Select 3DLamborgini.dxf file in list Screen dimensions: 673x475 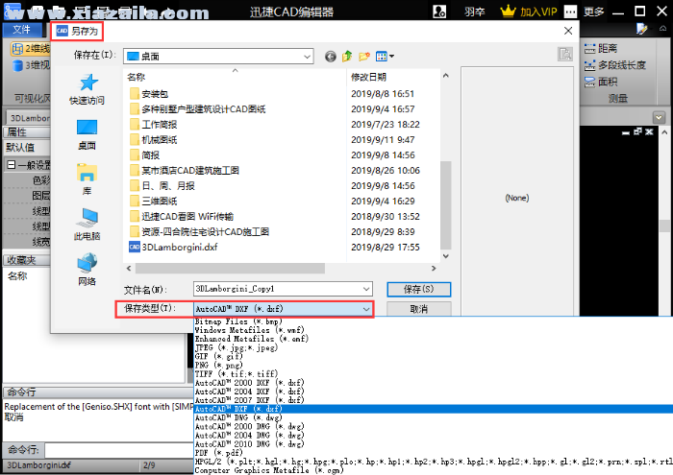pos(174,248)
